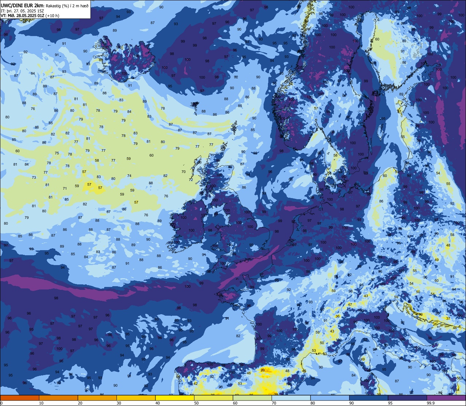The height and width of the screenshot is (406, 466).
Task: Click the "IT: þri. 27. 05. 2025 15Z" line
Action: click(23, 11)
